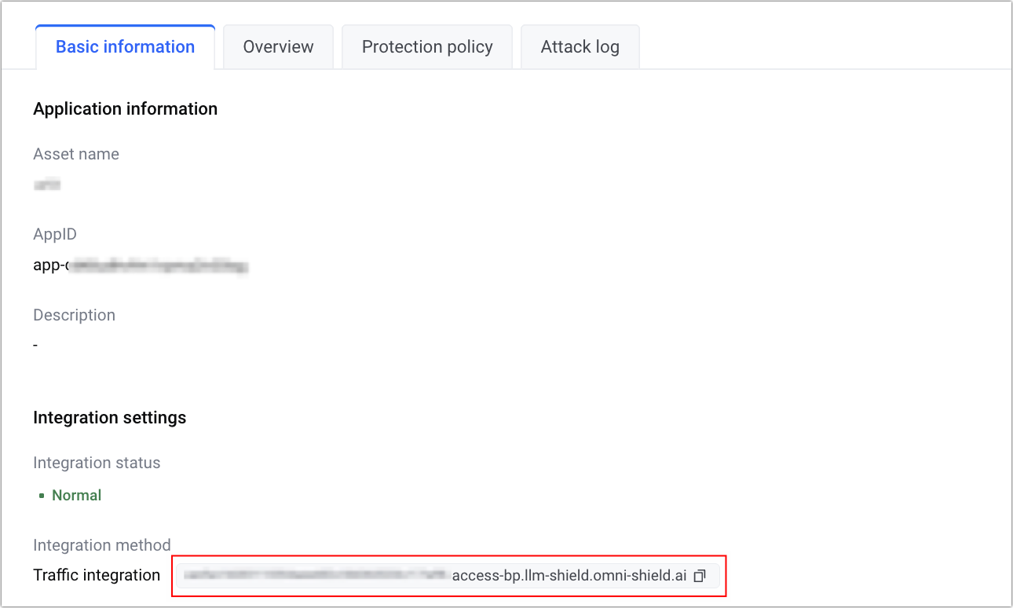Copy the traffic integration address
1013x608 pixels.
700,576
